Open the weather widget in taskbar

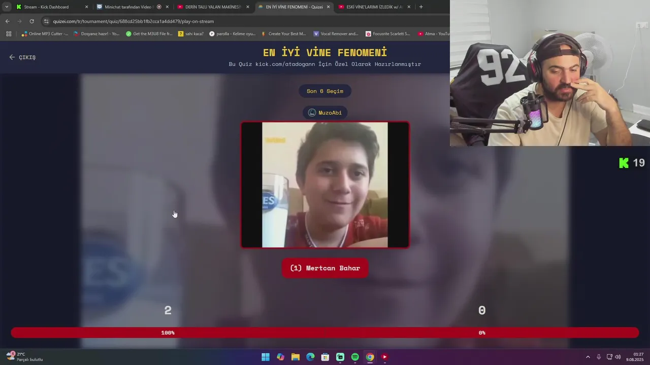click(24, 357)
